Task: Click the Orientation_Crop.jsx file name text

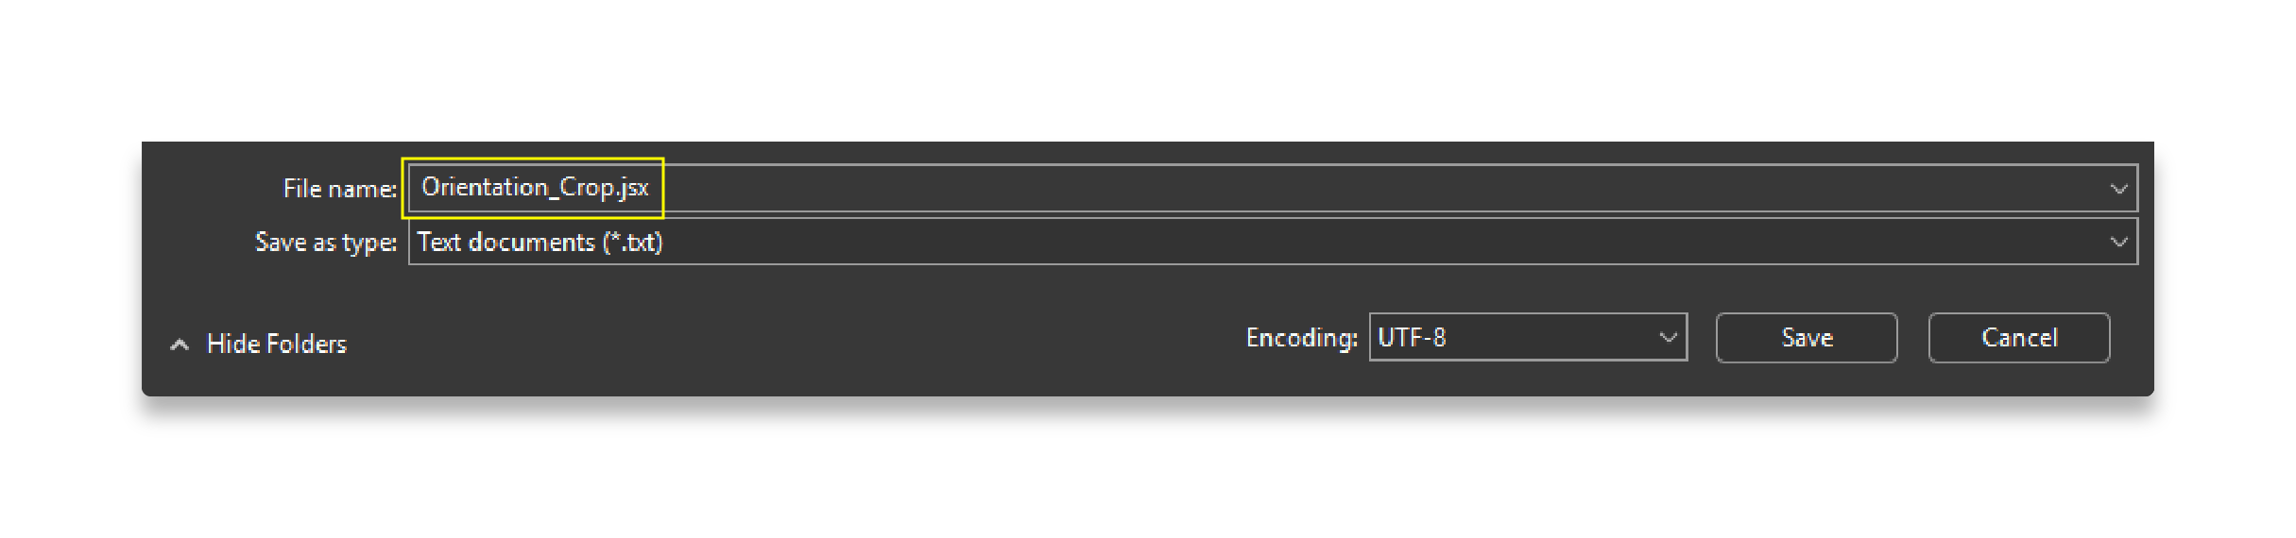Action: (x=535, y=188)
